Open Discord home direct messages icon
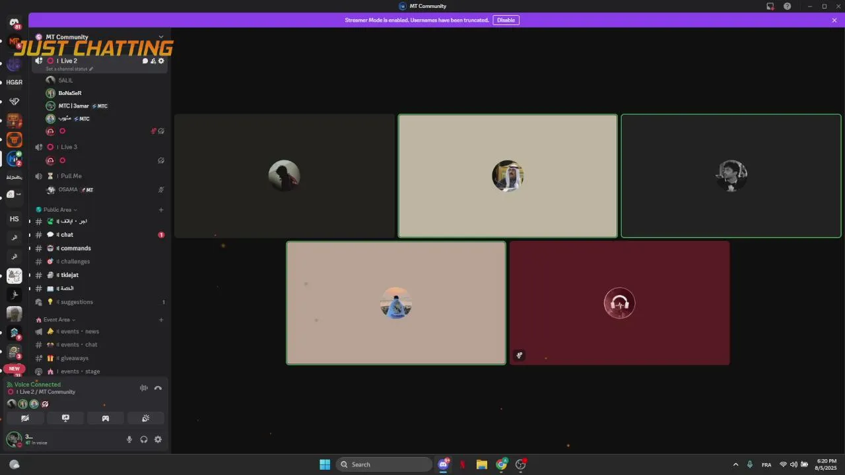 coord(14,23)
